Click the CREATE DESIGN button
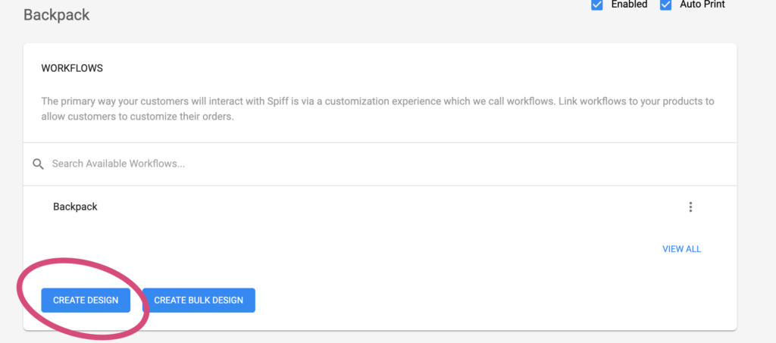This screenshot has width=776, height=343. click(86, 300)
